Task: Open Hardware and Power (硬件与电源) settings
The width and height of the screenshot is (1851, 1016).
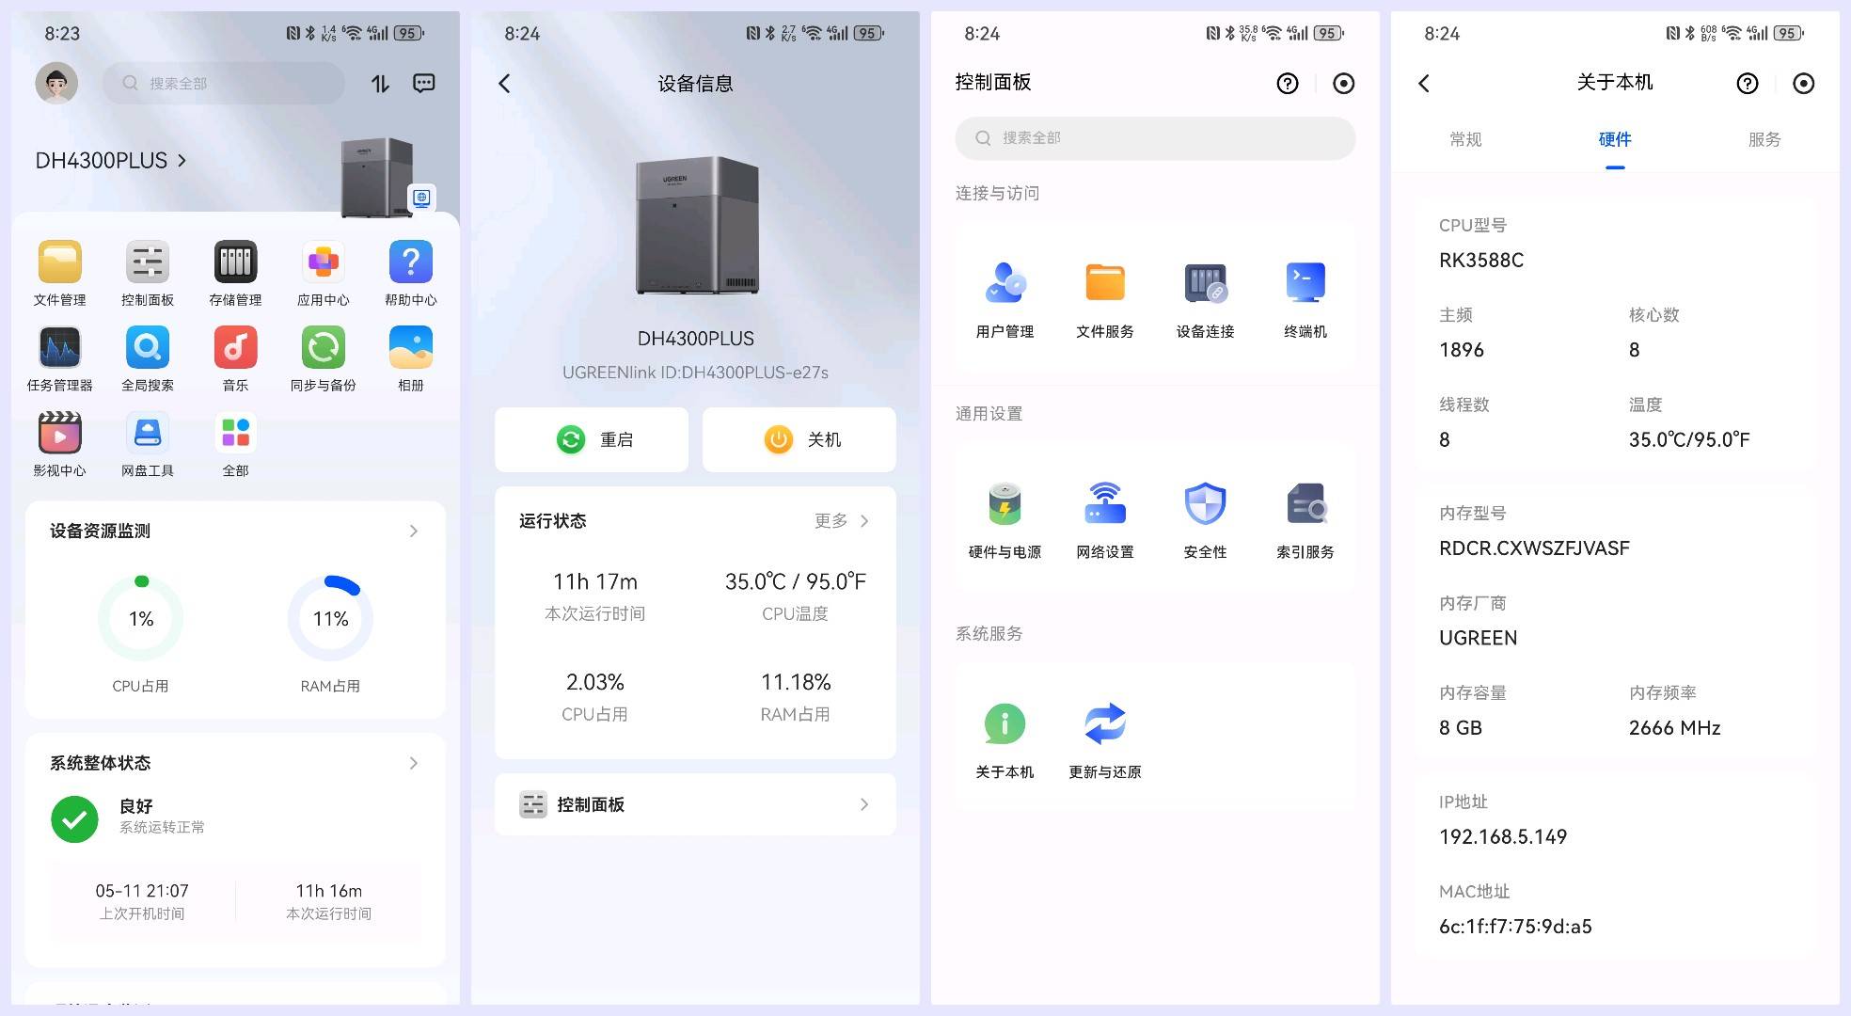Action: point(1005,504)
